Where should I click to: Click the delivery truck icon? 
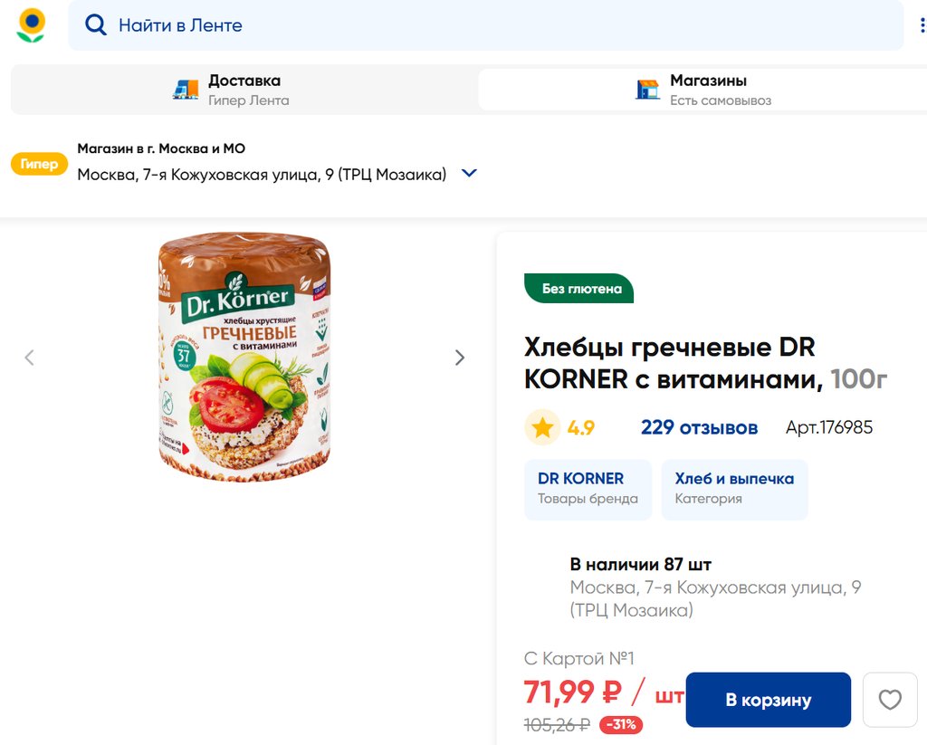186,90
